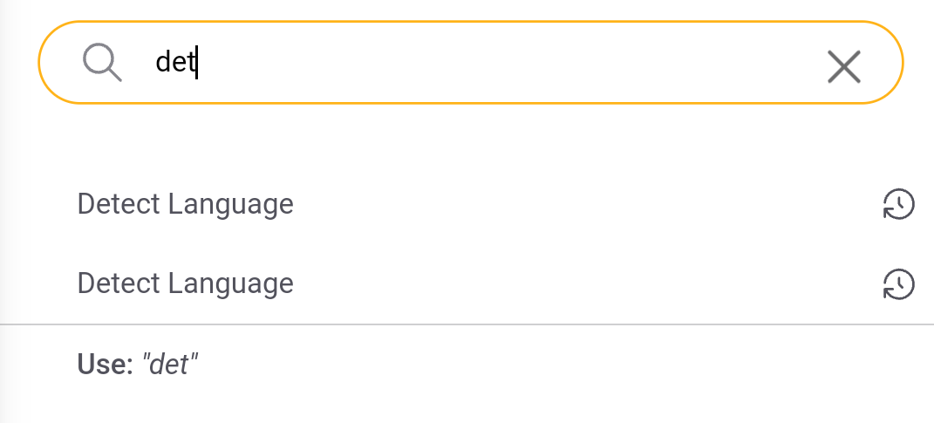Viewport: 934px width, 423px height.
Task: Place cursor after the typed text "det"
Action: point(199,63)
